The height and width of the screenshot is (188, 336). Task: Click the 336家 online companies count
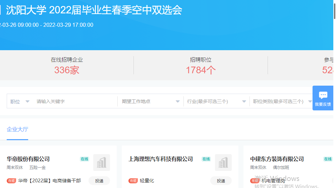click(x=67, y=70)
